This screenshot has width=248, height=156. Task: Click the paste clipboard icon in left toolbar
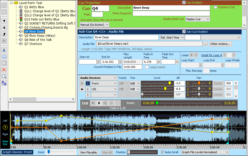[x=4, y=63]
